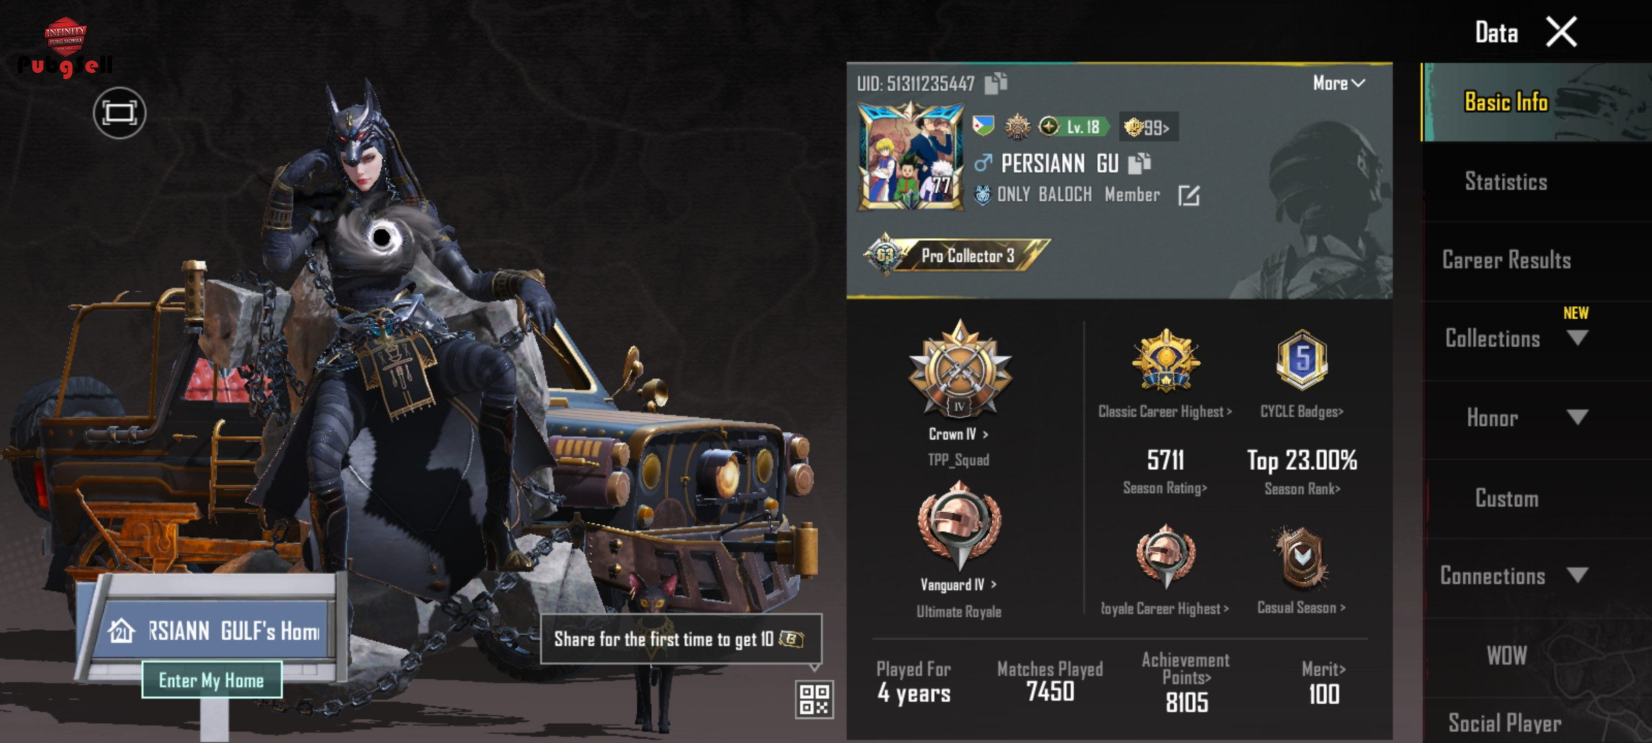Open the Pro Collector 3 title banner
Image resolution: width=1652 pixels, height=743 pixels.
(957, 255)
